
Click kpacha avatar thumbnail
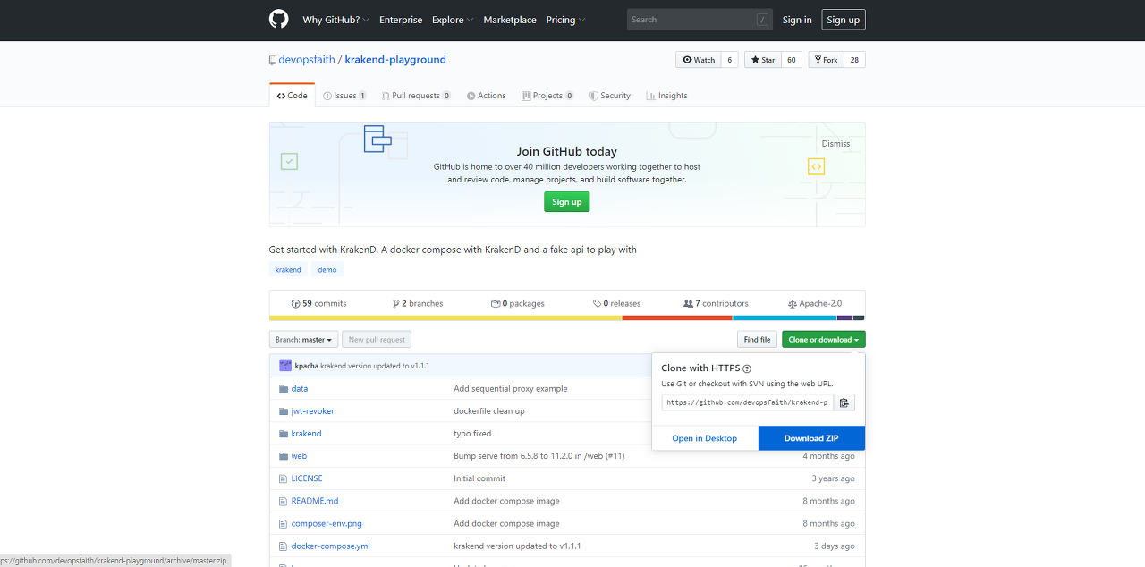tap(285, 366)
